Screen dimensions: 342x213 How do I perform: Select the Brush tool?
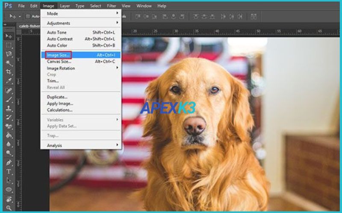pyautogui.click(x=9, y=99)
